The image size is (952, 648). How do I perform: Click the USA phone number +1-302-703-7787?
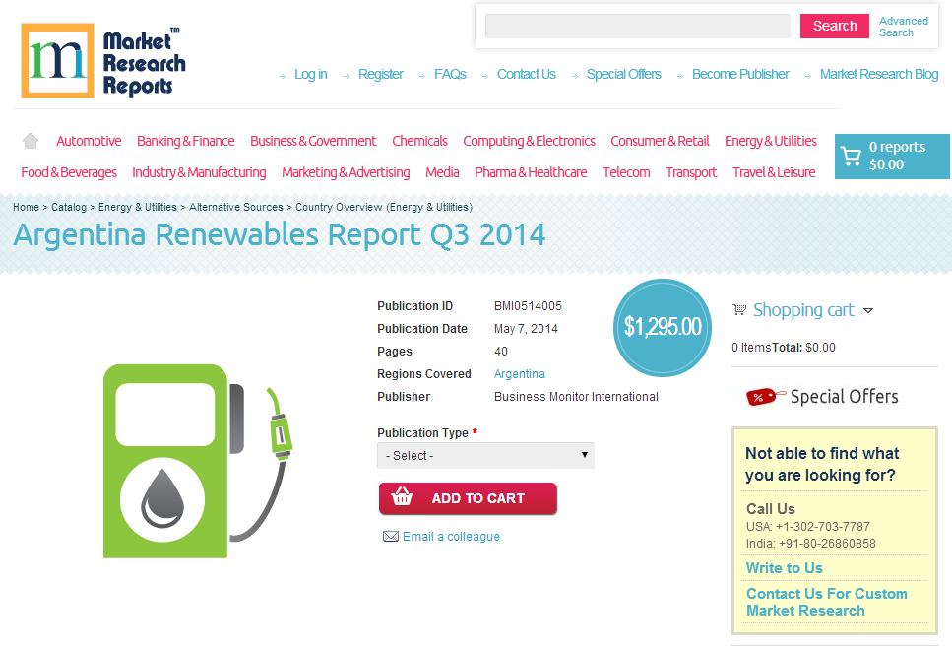[822, 527]
